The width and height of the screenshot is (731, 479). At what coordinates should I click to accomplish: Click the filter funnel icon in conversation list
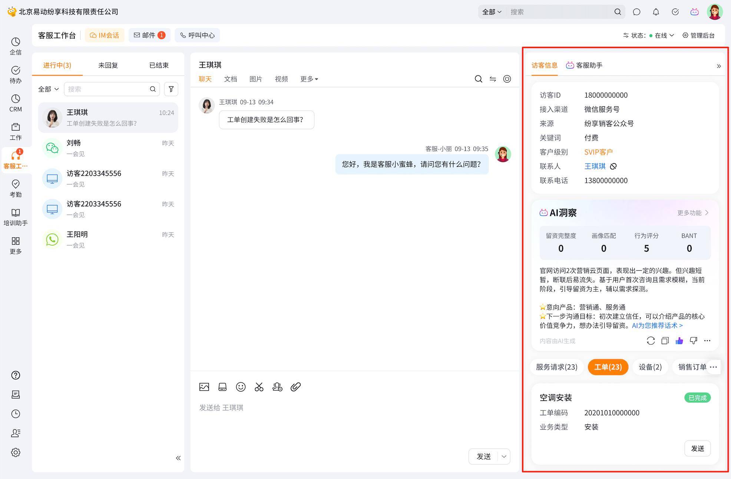171,89
